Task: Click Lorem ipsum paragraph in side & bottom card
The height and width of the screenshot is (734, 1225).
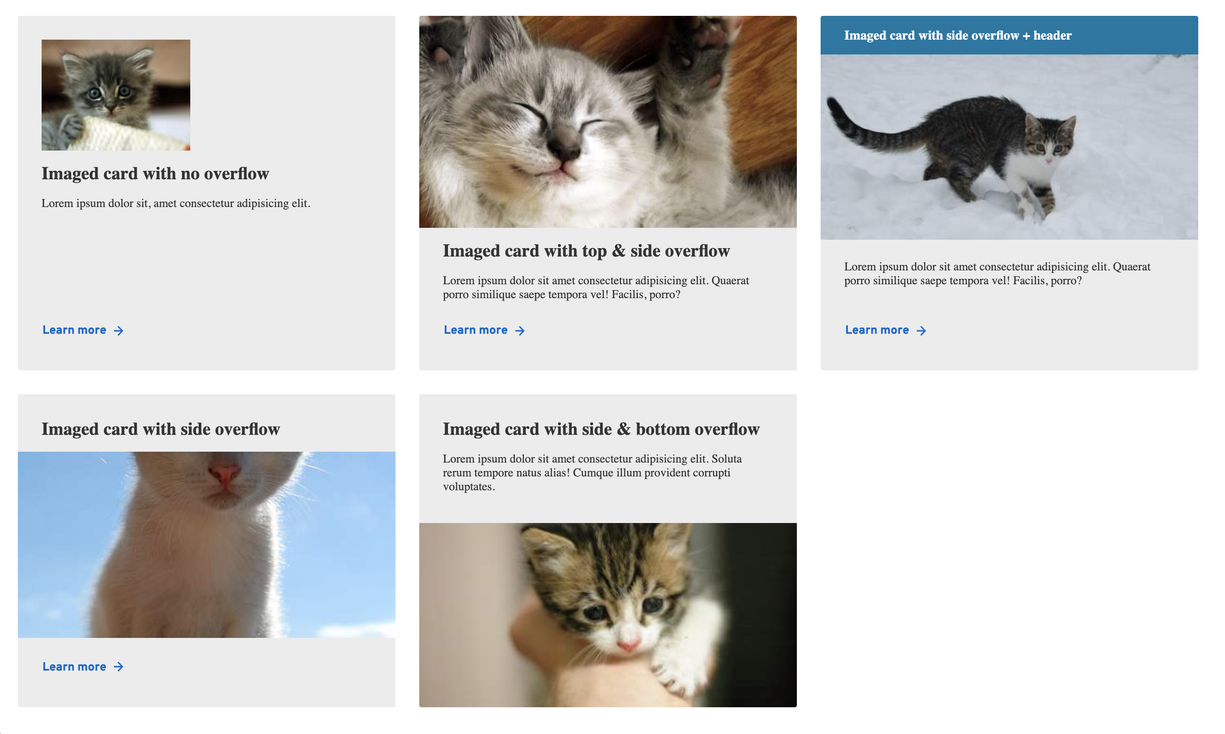Action: click(592, 472)
